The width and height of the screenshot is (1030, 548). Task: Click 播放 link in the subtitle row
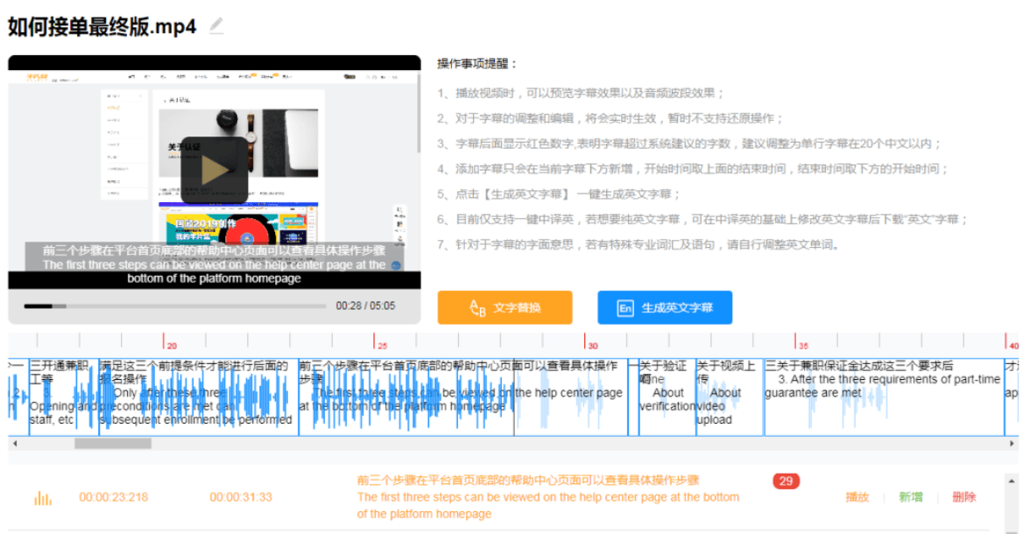click(x=857, y=497)
